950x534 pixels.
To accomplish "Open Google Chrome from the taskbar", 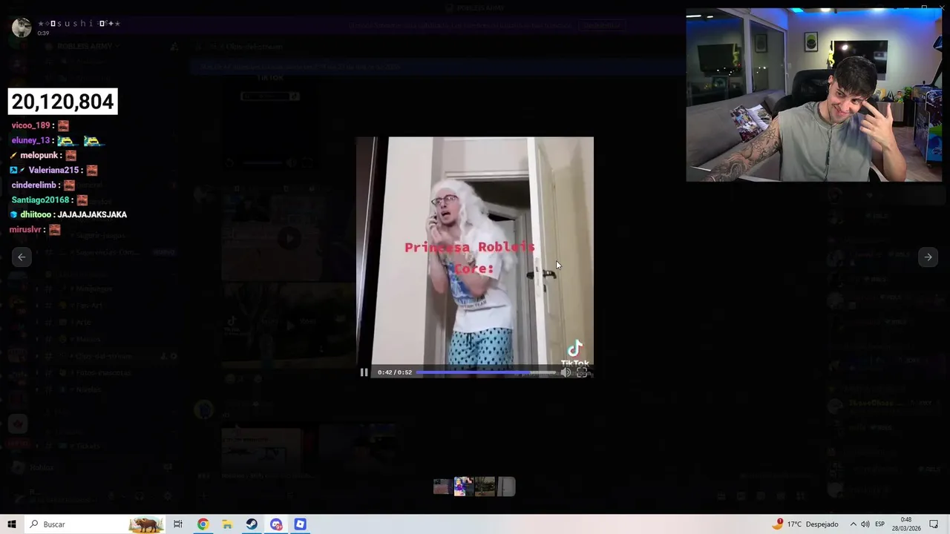I will pos(203,524).
